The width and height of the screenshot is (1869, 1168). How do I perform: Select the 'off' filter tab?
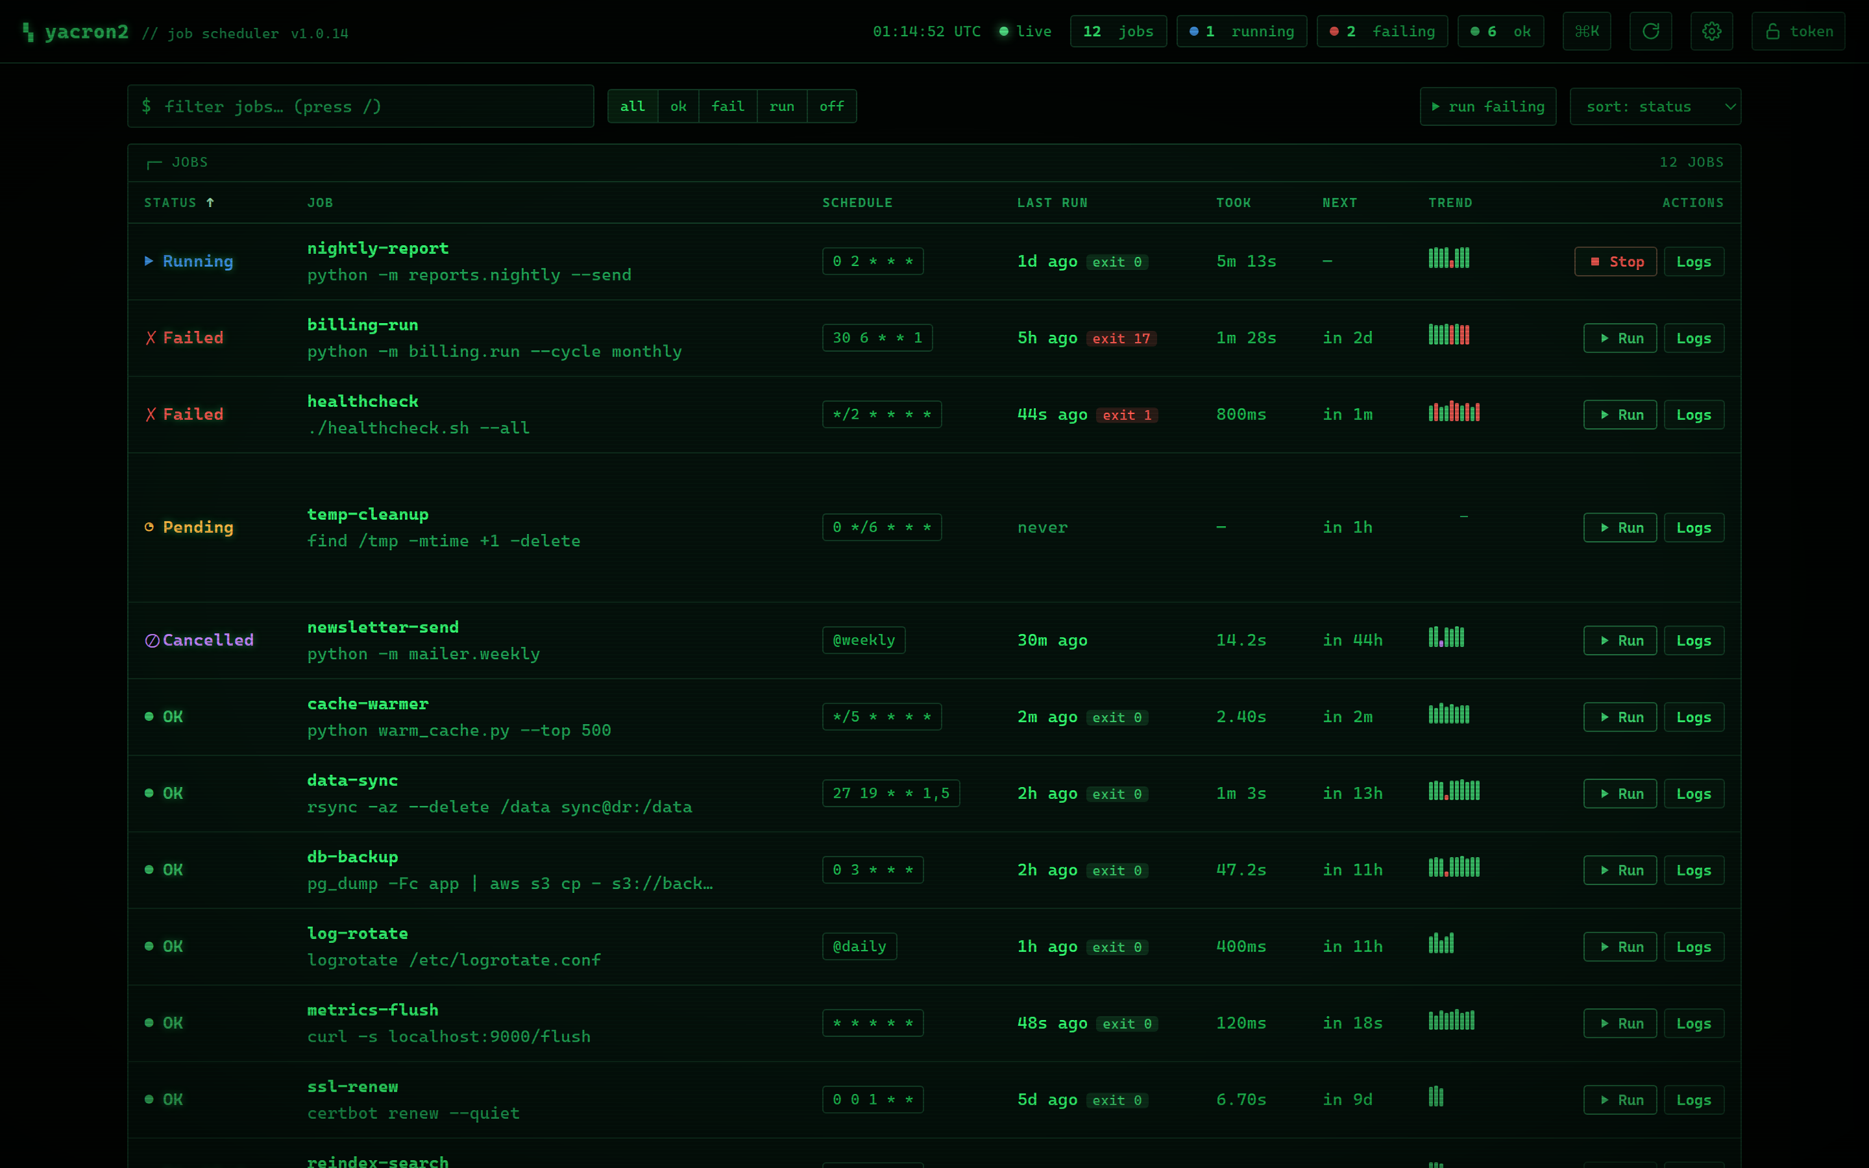click(832, 106)
